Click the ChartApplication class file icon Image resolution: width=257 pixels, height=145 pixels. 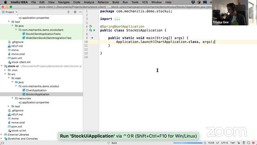coord(24,90)
